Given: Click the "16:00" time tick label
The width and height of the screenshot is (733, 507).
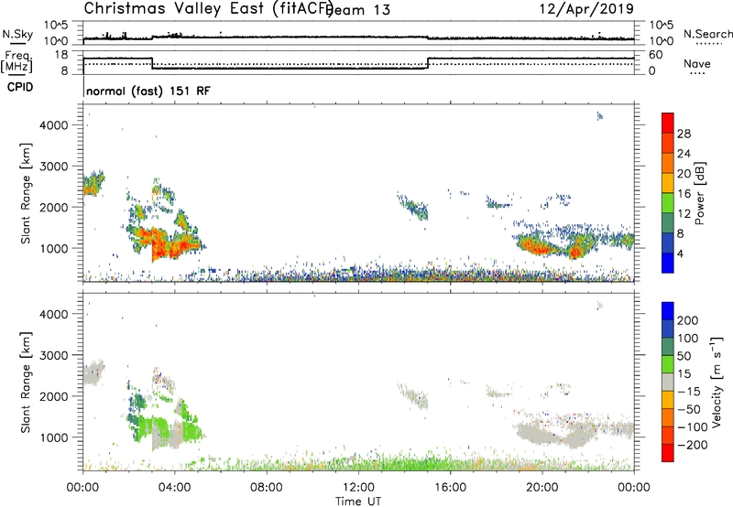Looking at the screenshot, I should (450, 488).
